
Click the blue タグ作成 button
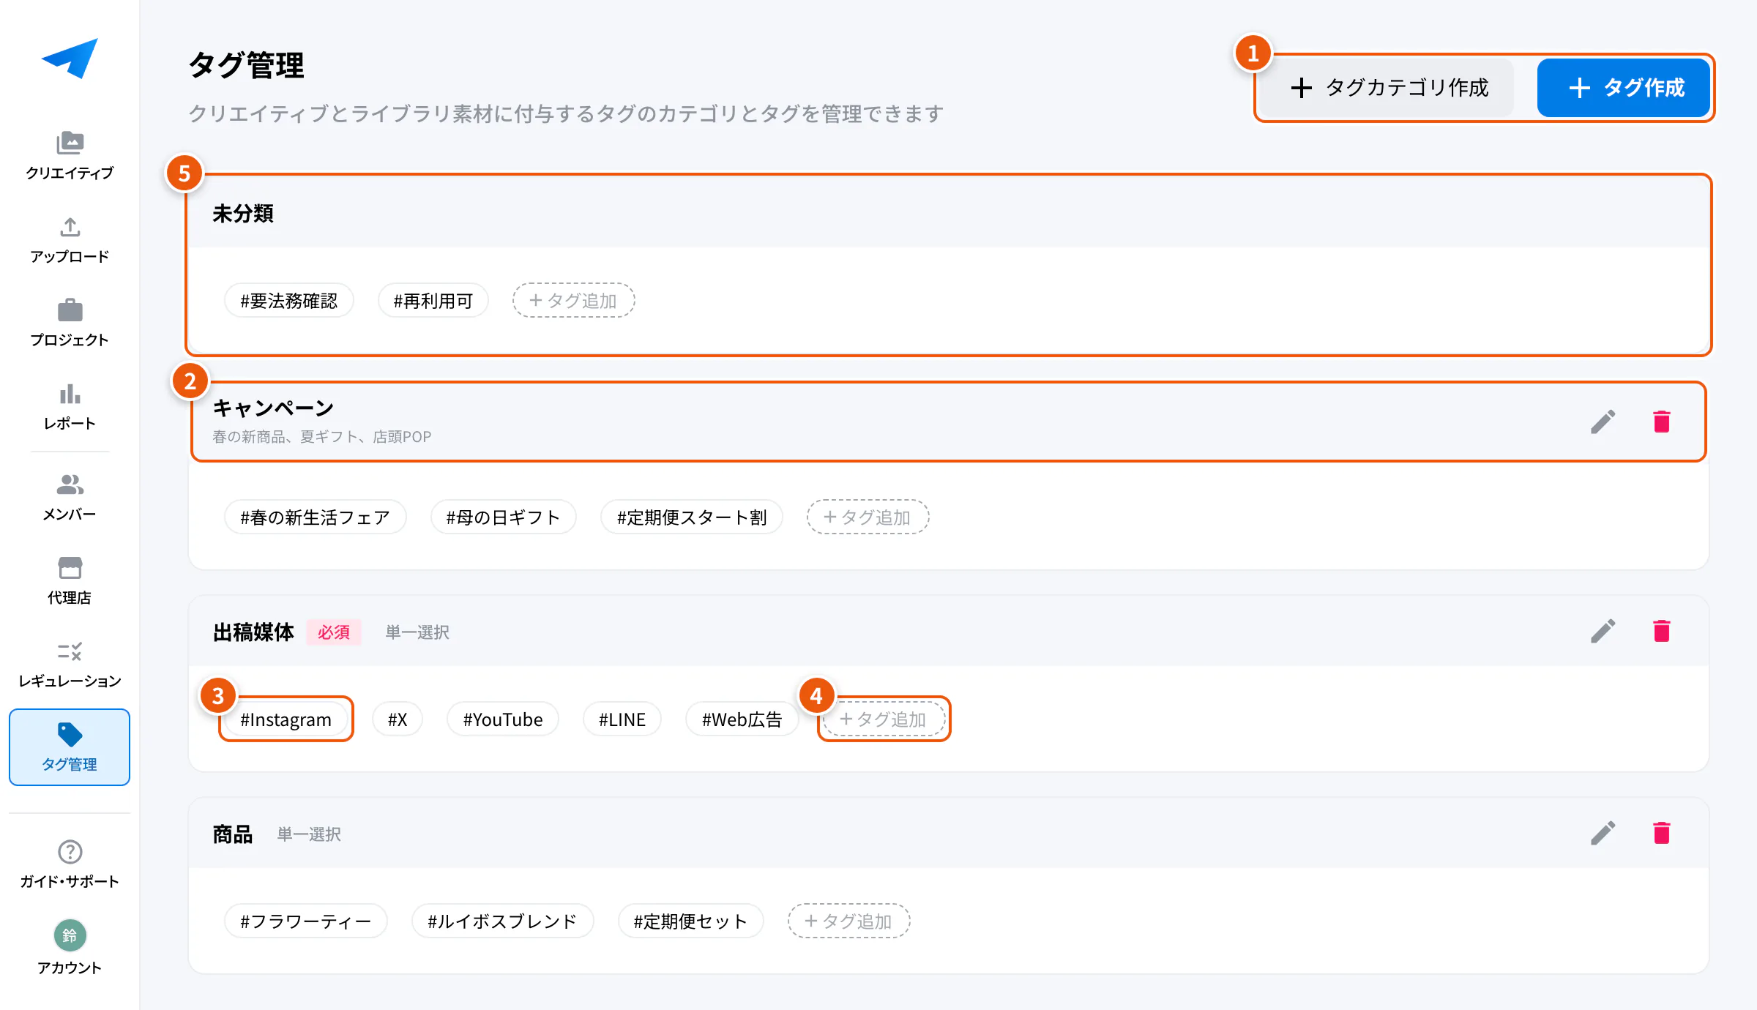[x=1624, y=88]
